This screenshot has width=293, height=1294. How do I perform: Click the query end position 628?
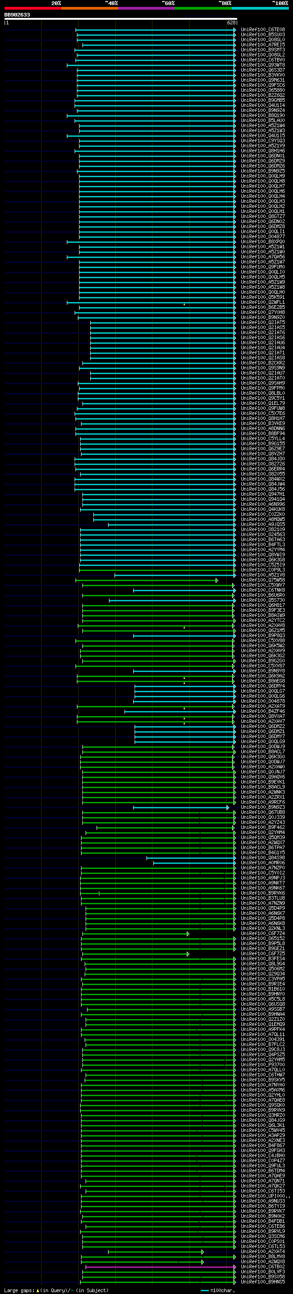click(231, 22)
